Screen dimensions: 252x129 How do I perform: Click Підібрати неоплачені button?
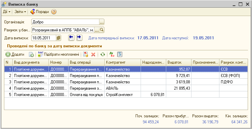tap(59, 55)
